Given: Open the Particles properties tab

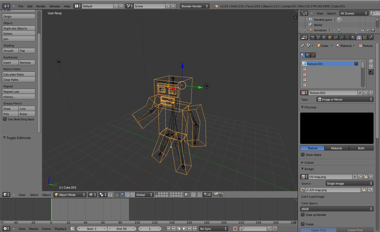Looking at the screenshot, I should click(x=365, y=37).
